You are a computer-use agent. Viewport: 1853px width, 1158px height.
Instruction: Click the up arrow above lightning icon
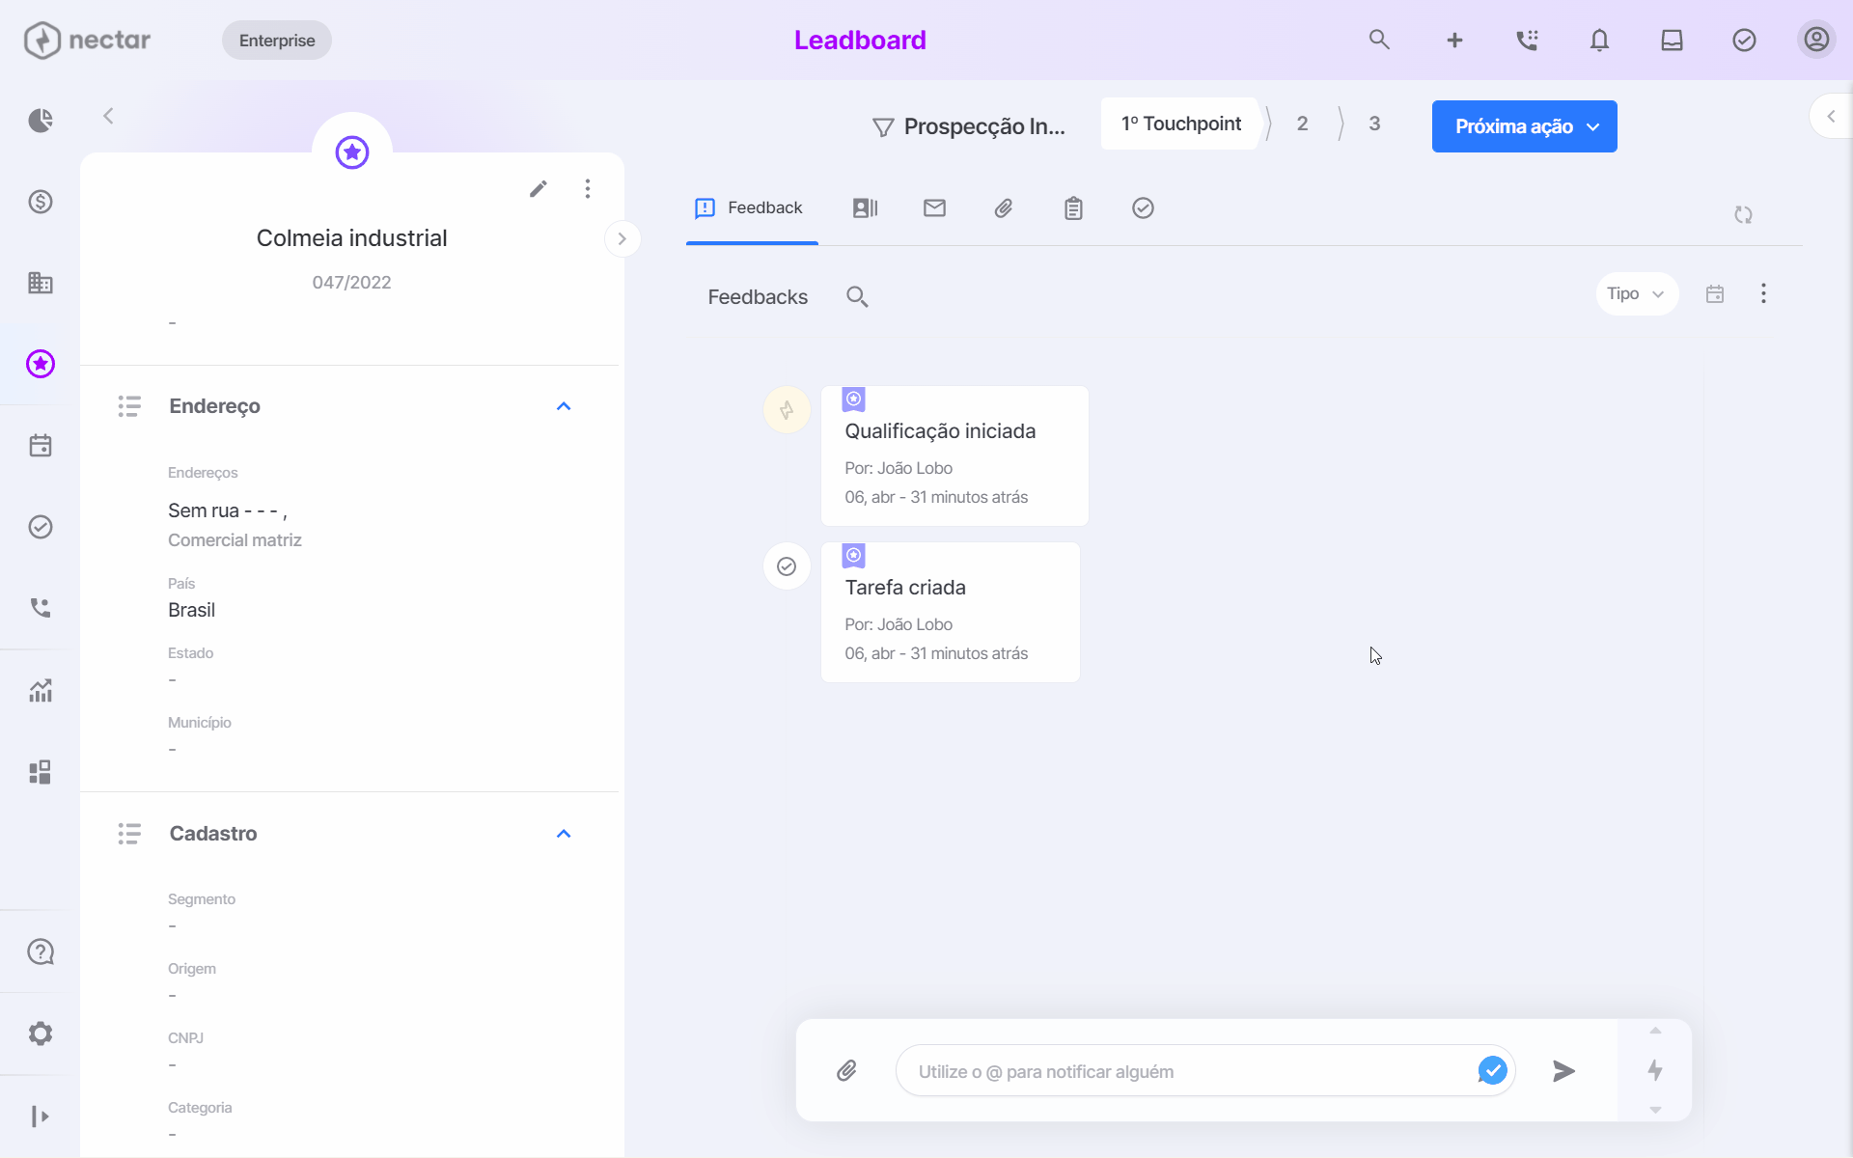[x=1655, y=1032]
